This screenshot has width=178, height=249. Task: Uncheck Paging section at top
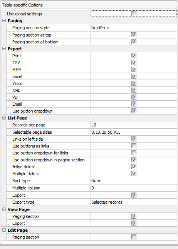134,35
